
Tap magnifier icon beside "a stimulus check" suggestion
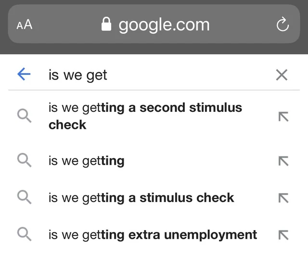(24, 197)
